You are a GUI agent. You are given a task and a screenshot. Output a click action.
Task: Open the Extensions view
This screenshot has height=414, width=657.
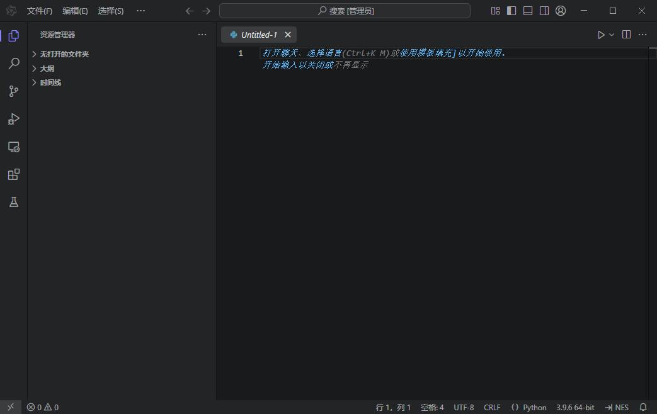13,174
